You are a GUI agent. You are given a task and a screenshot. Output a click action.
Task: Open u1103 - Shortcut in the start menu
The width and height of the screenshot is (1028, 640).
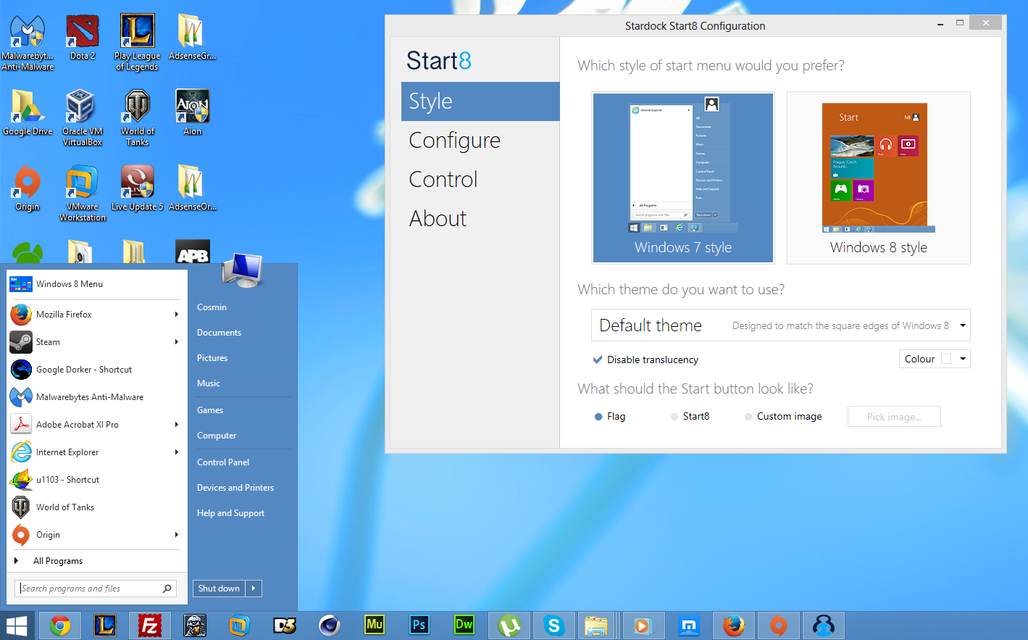point(96,480)
